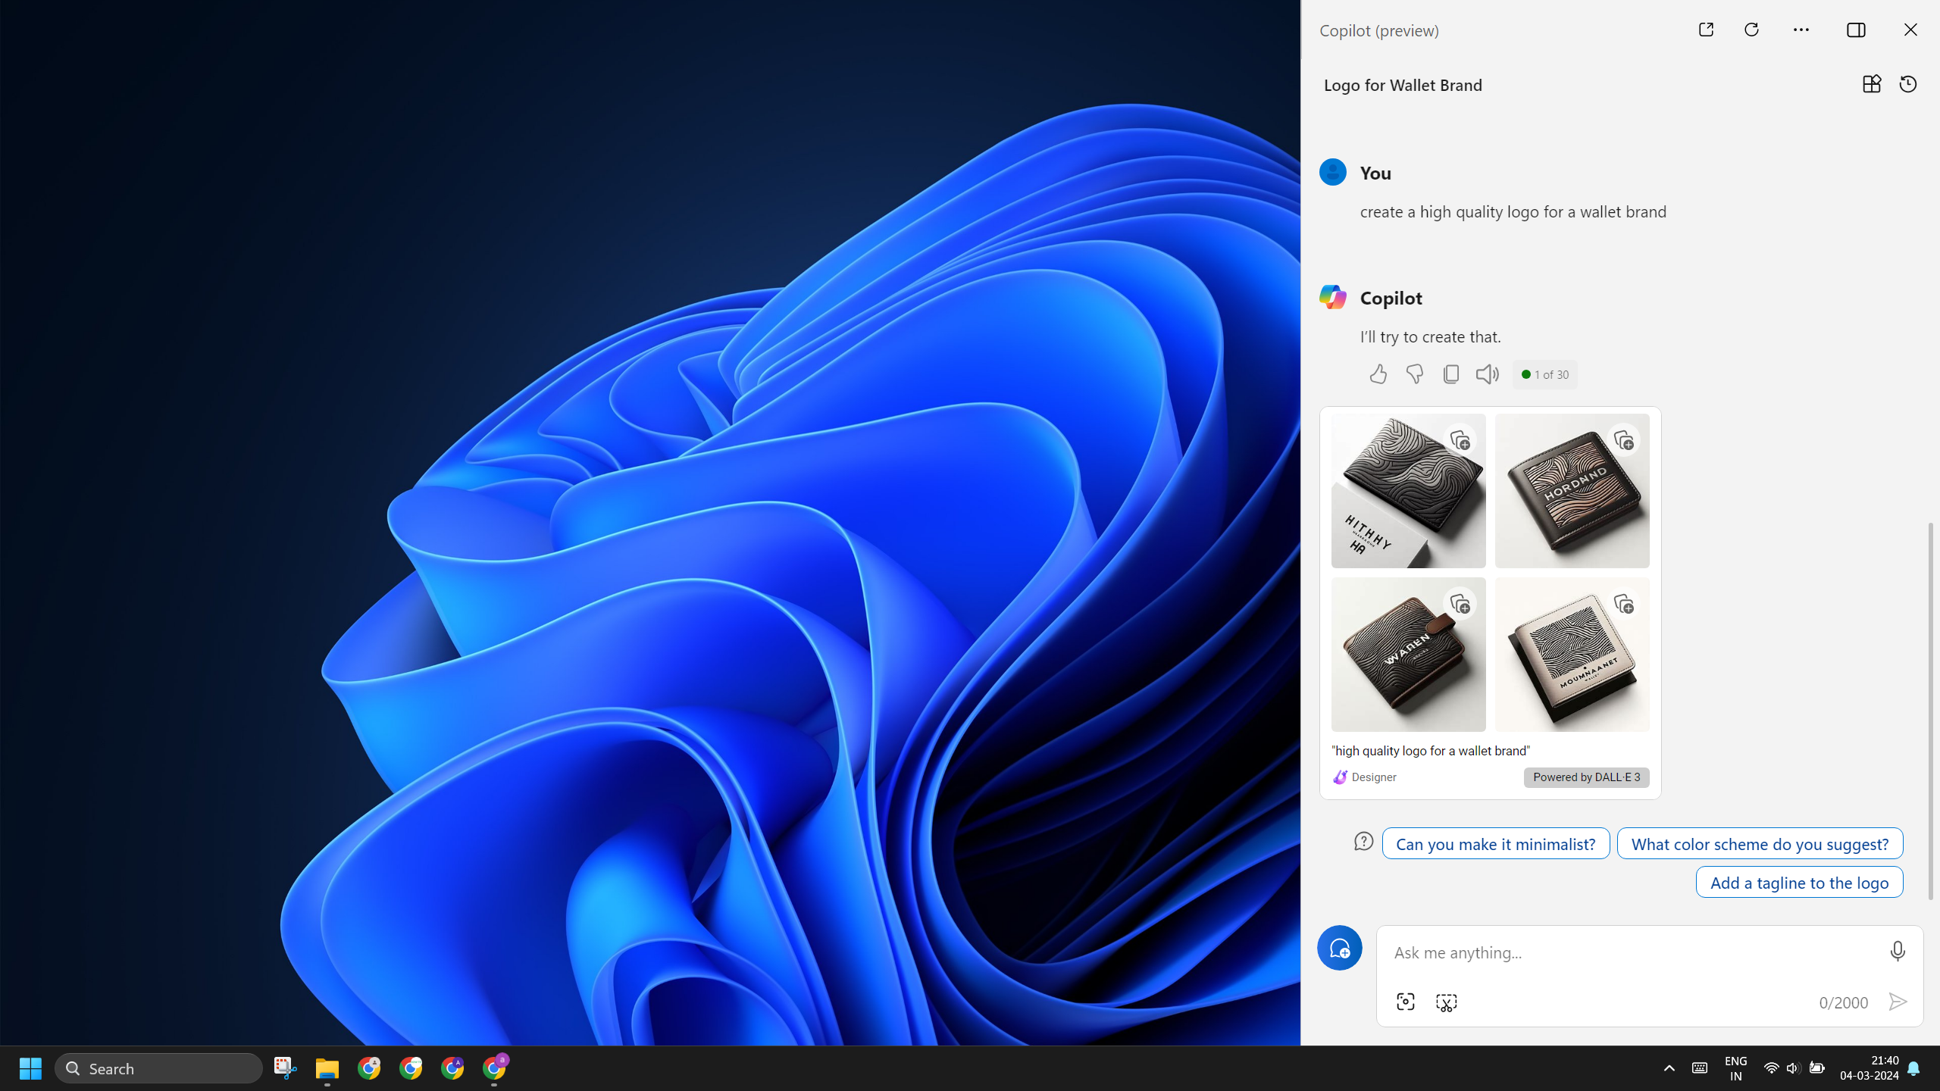
Task: Select 'Add a tagline to the logo' button
Action: (x=1799, y=880)
